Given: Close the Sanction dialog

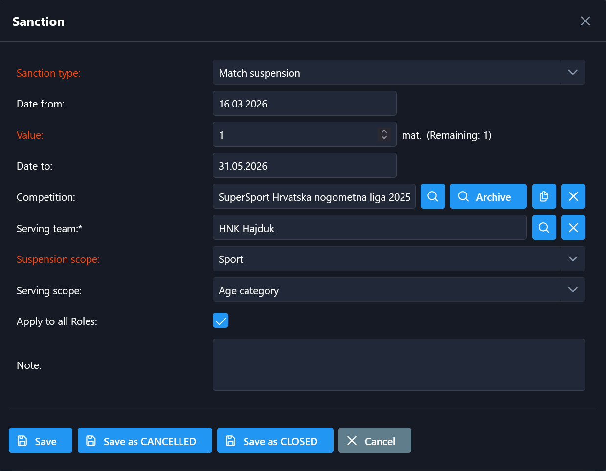Looking at the screenshot, I should 585,21.
